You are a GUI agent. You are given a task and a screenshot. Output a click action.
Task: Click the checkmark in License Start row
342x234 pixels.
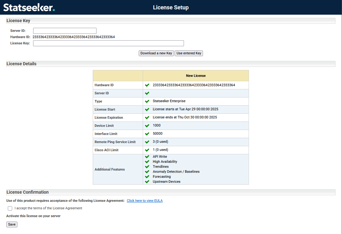point(147,109)
